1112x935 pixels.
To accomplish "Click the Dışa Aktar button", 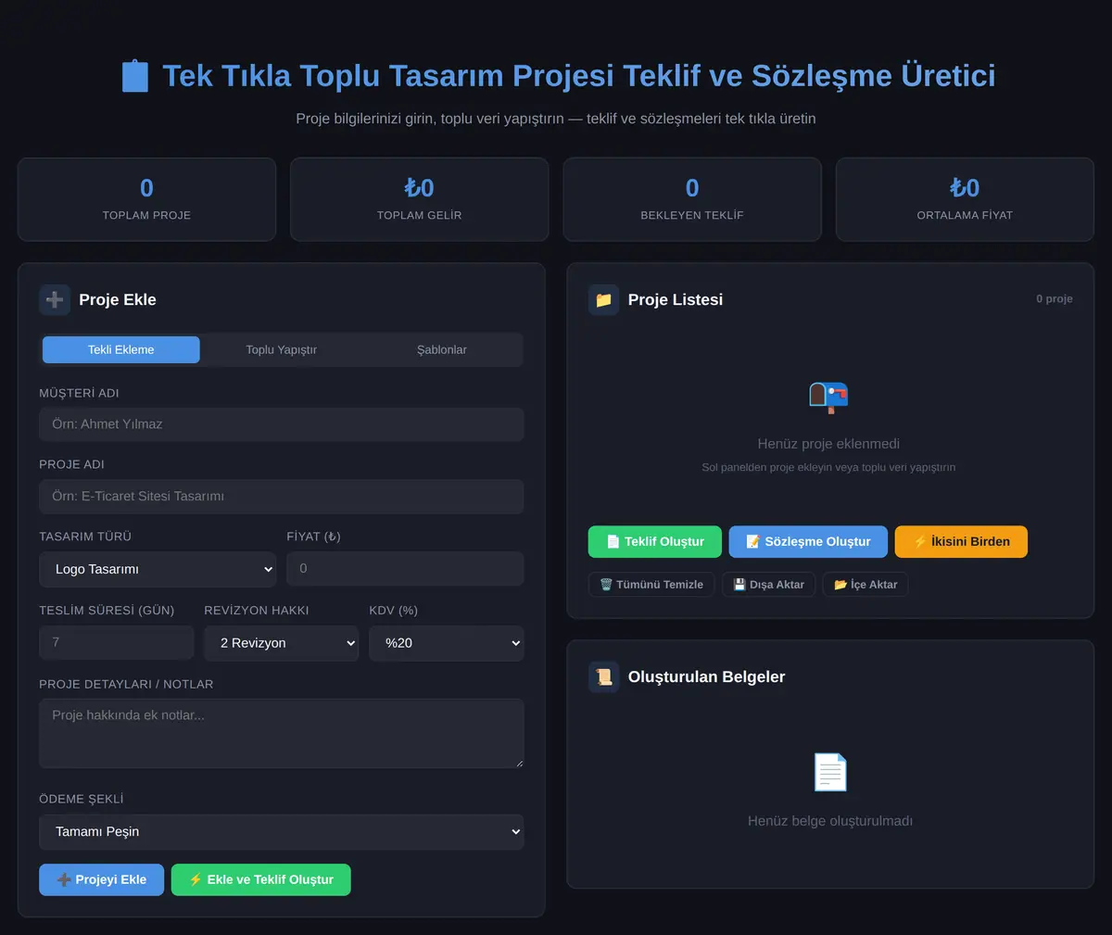I will click(769, 585).
